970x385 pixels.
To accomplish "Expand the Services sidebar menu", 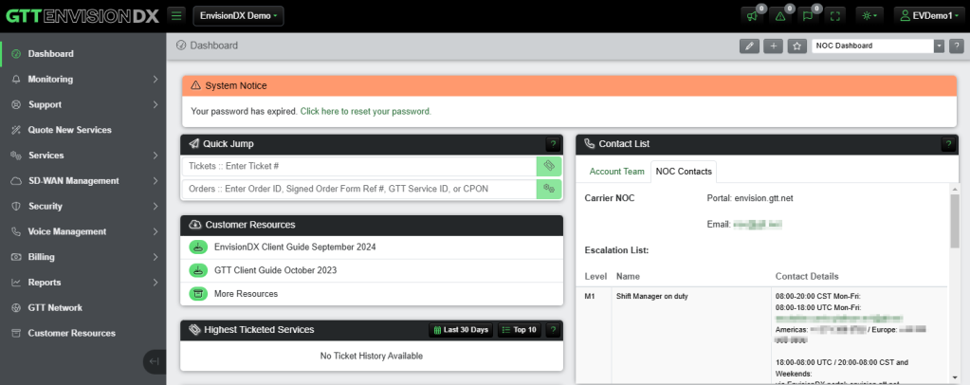I will click(83, 156).
